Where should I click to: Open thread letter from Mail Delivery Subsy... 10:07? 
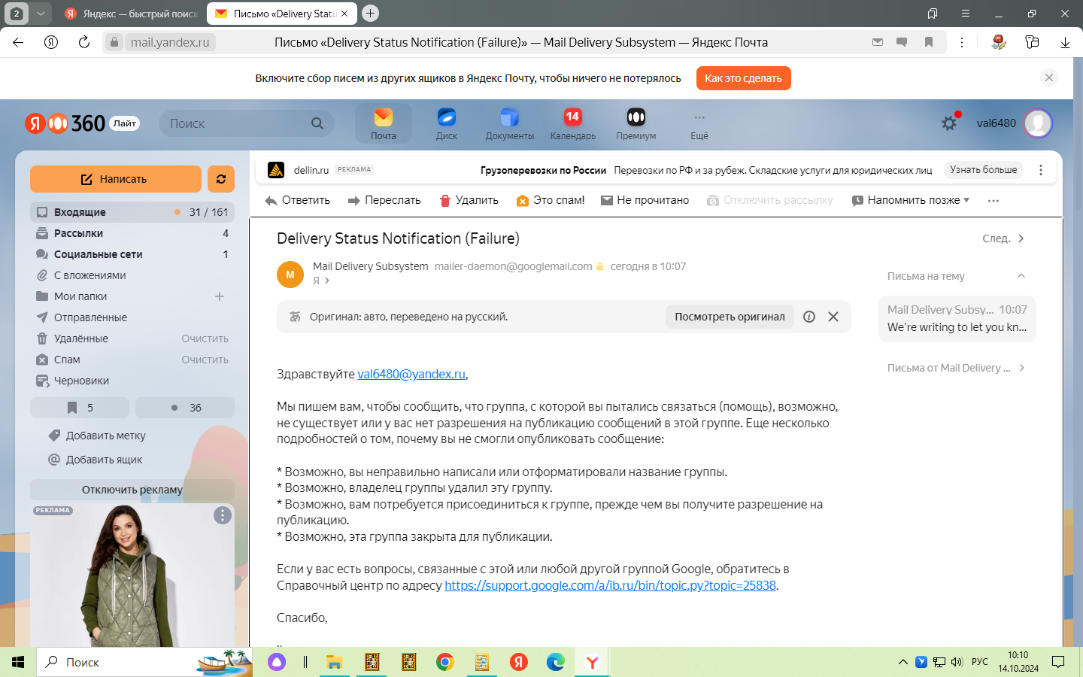(x=957, y=318)
